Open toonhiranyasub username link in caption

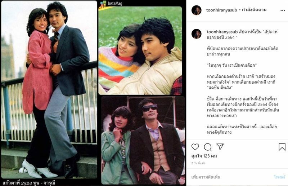pos(222,32)
